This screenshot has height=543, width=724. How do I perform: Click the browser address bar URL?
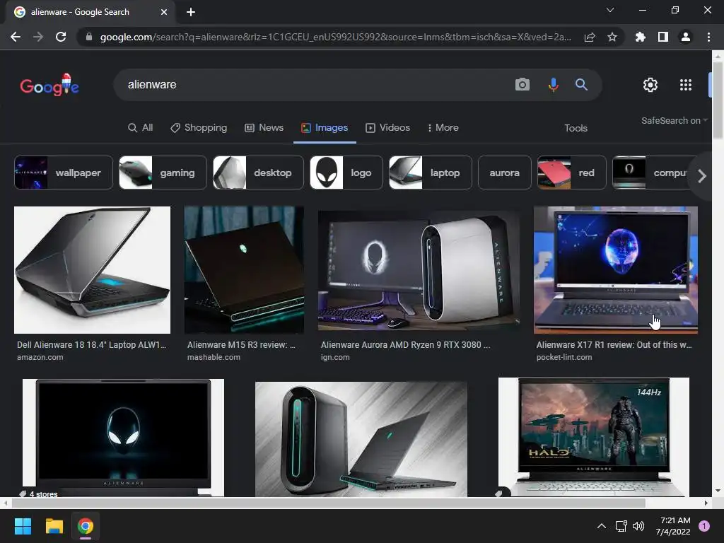pyautogui.click(x=336, y=37)
